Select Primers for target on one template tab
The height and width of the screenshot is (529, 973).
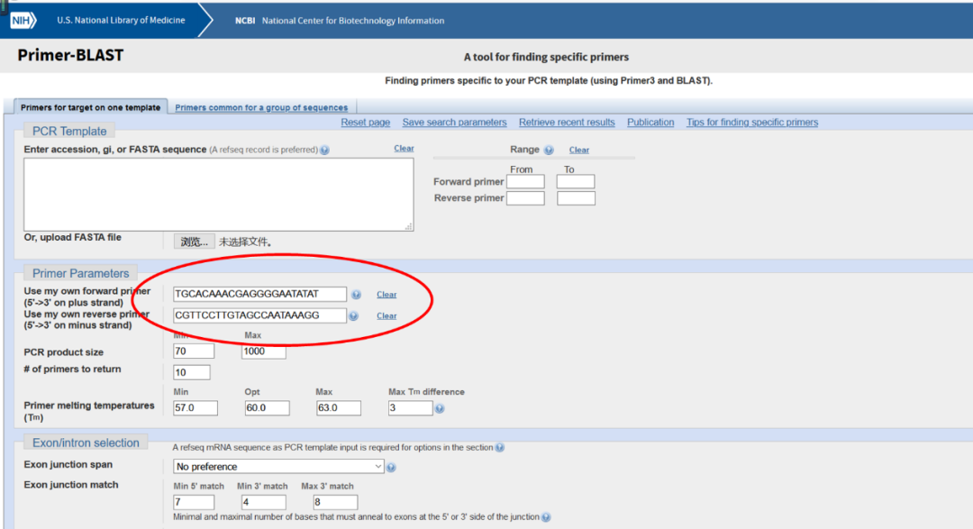pos(91,107)
